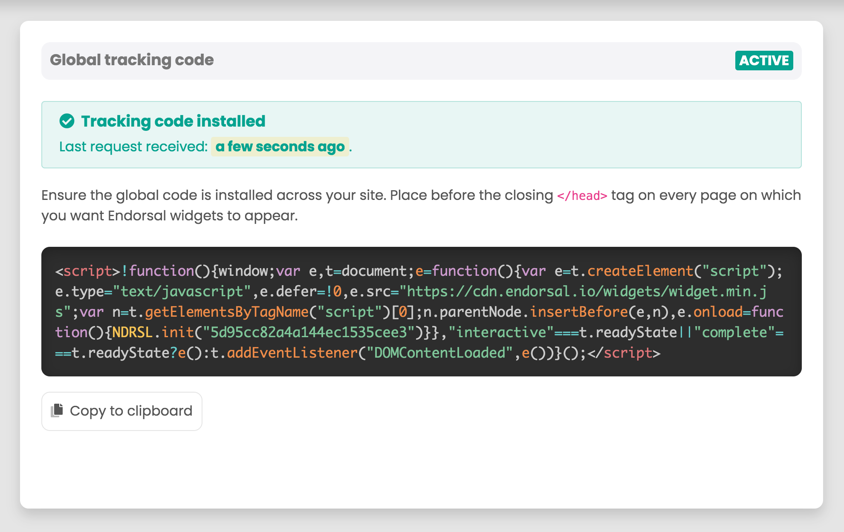844x532 pixels.
Task: Click the dark code snippet block
Action: [x=421, y=312]
